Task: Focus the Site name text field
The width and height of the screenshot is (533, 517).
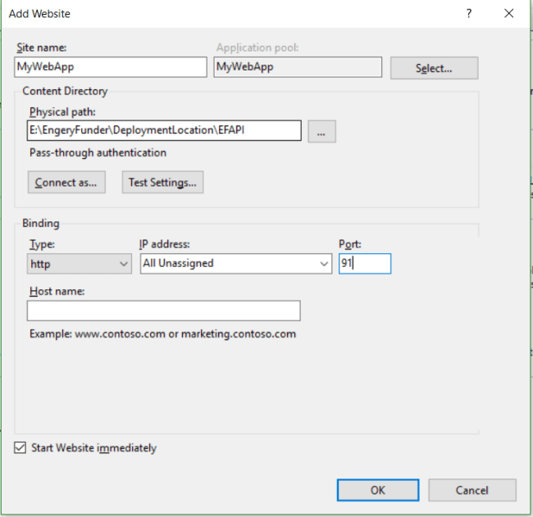Action: pyautogui.click(x=111, y=67)
